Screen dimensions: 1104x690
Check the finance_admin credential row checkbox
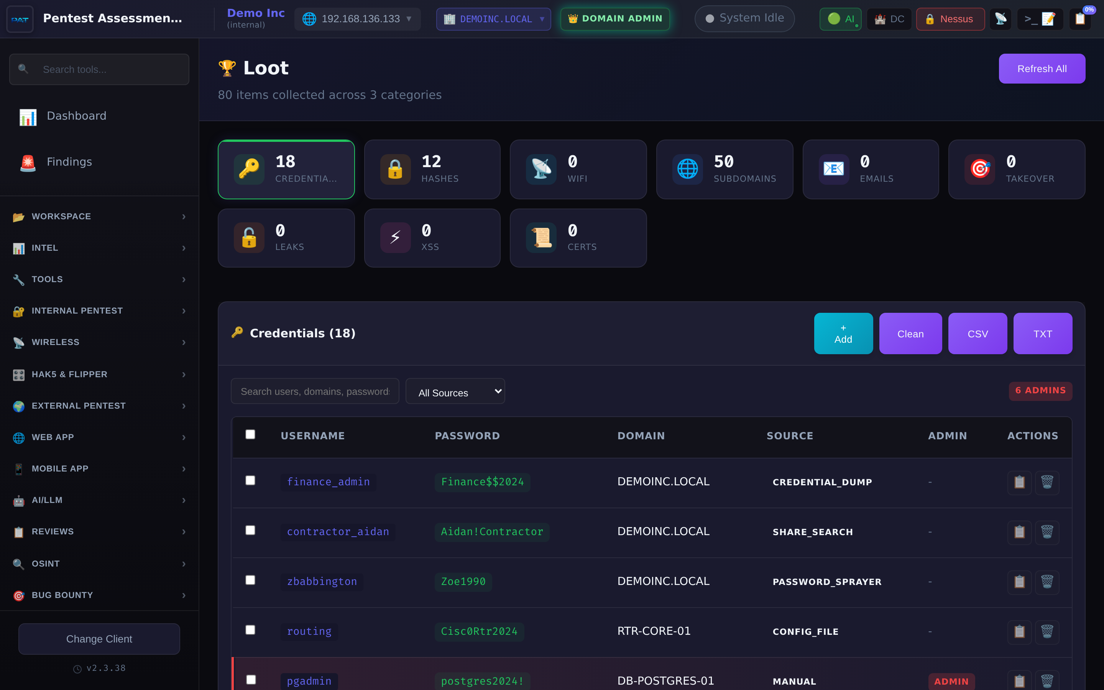coord(250,481)
